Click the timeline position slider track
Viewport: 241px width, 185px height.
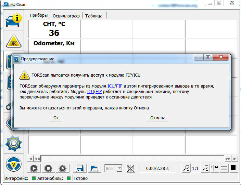[x=132, y=159]
